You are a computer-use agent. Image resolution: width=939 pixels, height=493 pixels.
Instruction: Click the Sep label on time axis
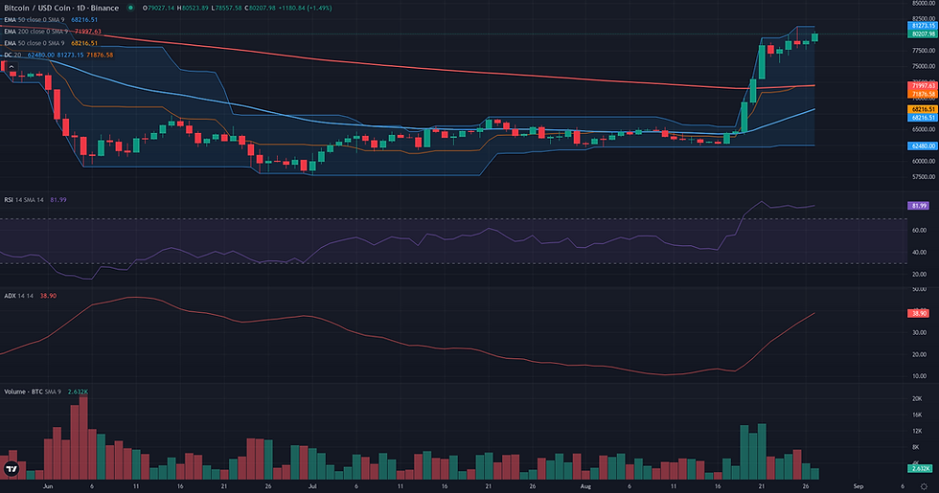point(859,486)
